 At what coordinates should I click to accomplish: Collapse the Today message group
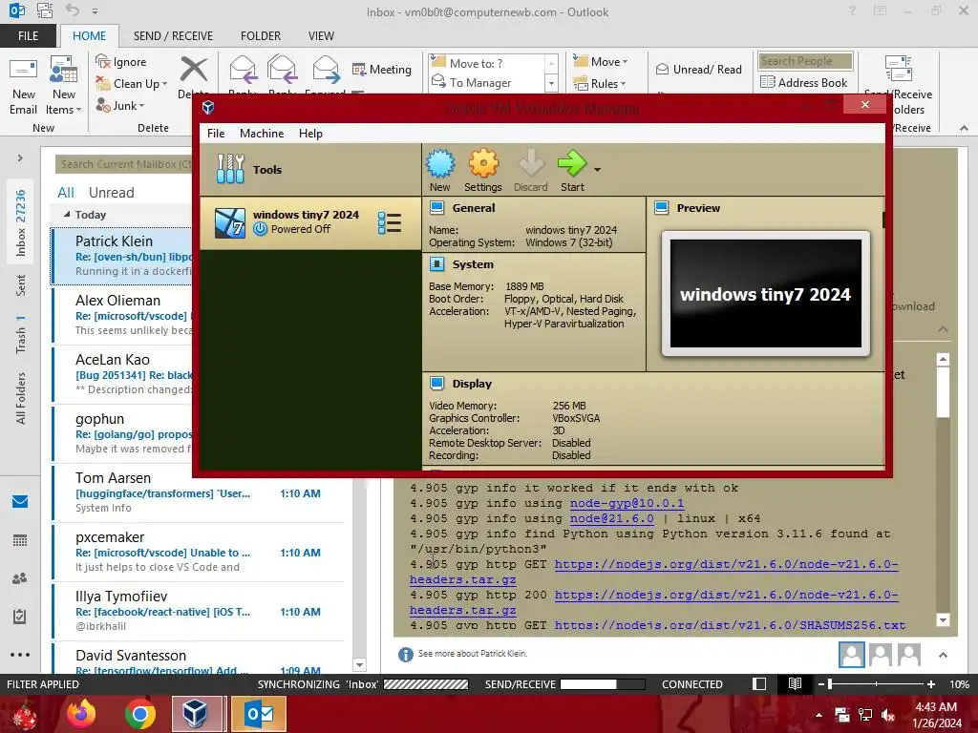click(x=67, y=214)
